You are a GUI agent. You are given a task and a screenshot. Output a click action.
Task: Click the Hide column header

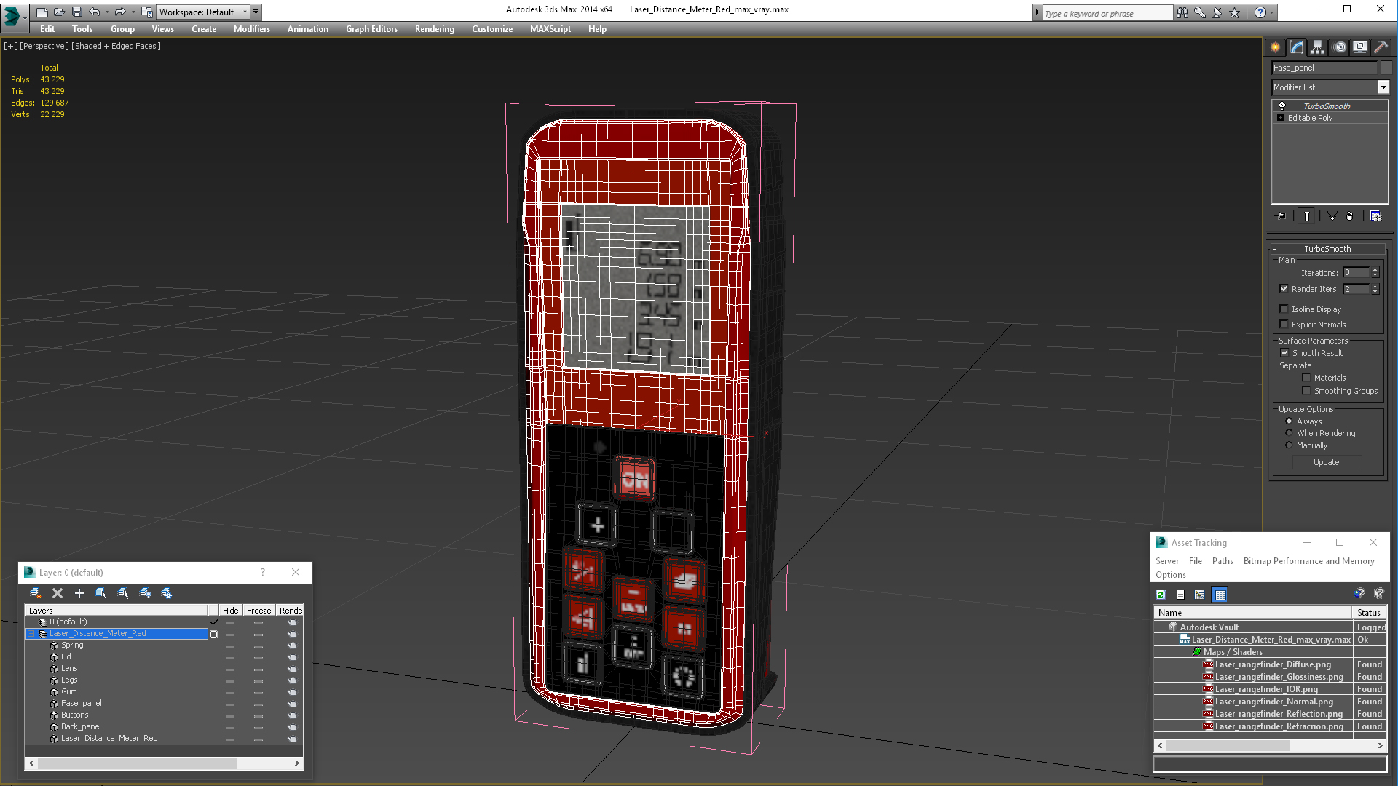click(230, 611)
